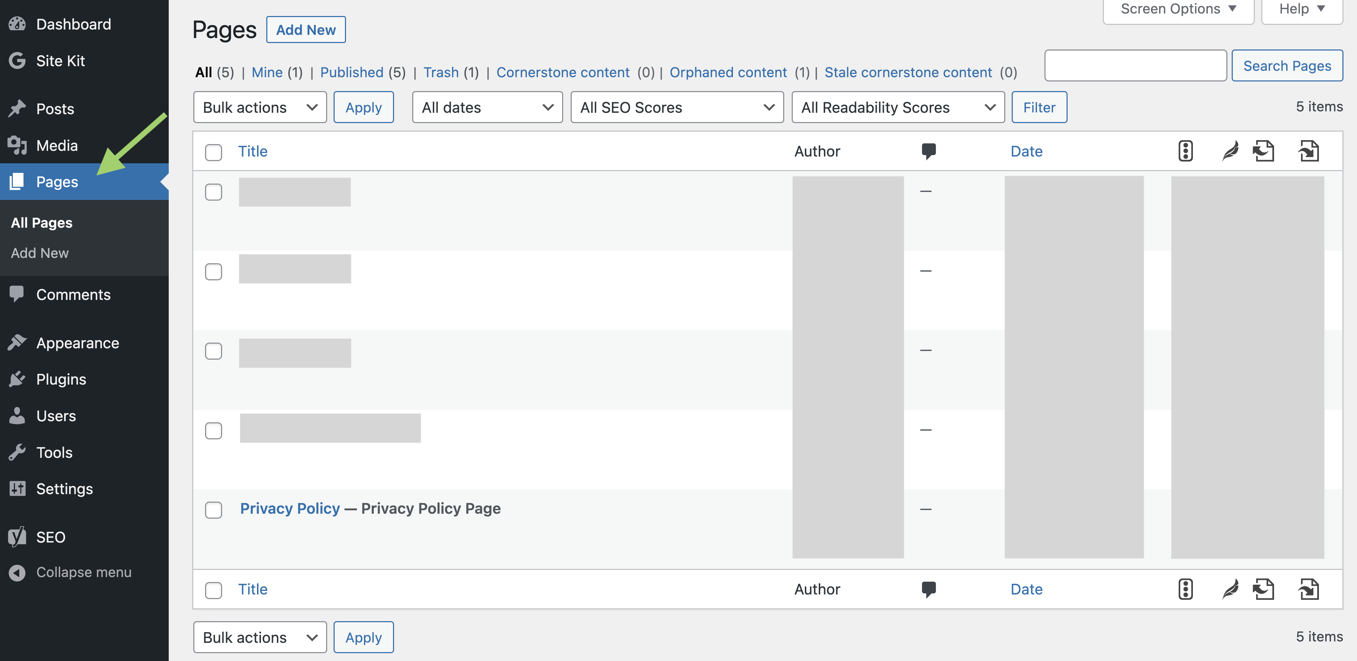
Task: Click the outgoing internal links icon in footer
Action: pos(1263,589)
